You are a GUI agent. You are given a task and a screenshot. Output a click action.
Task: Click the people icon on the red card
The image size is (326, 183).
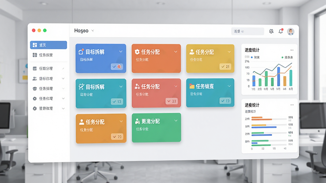click(x=137, y=86)
